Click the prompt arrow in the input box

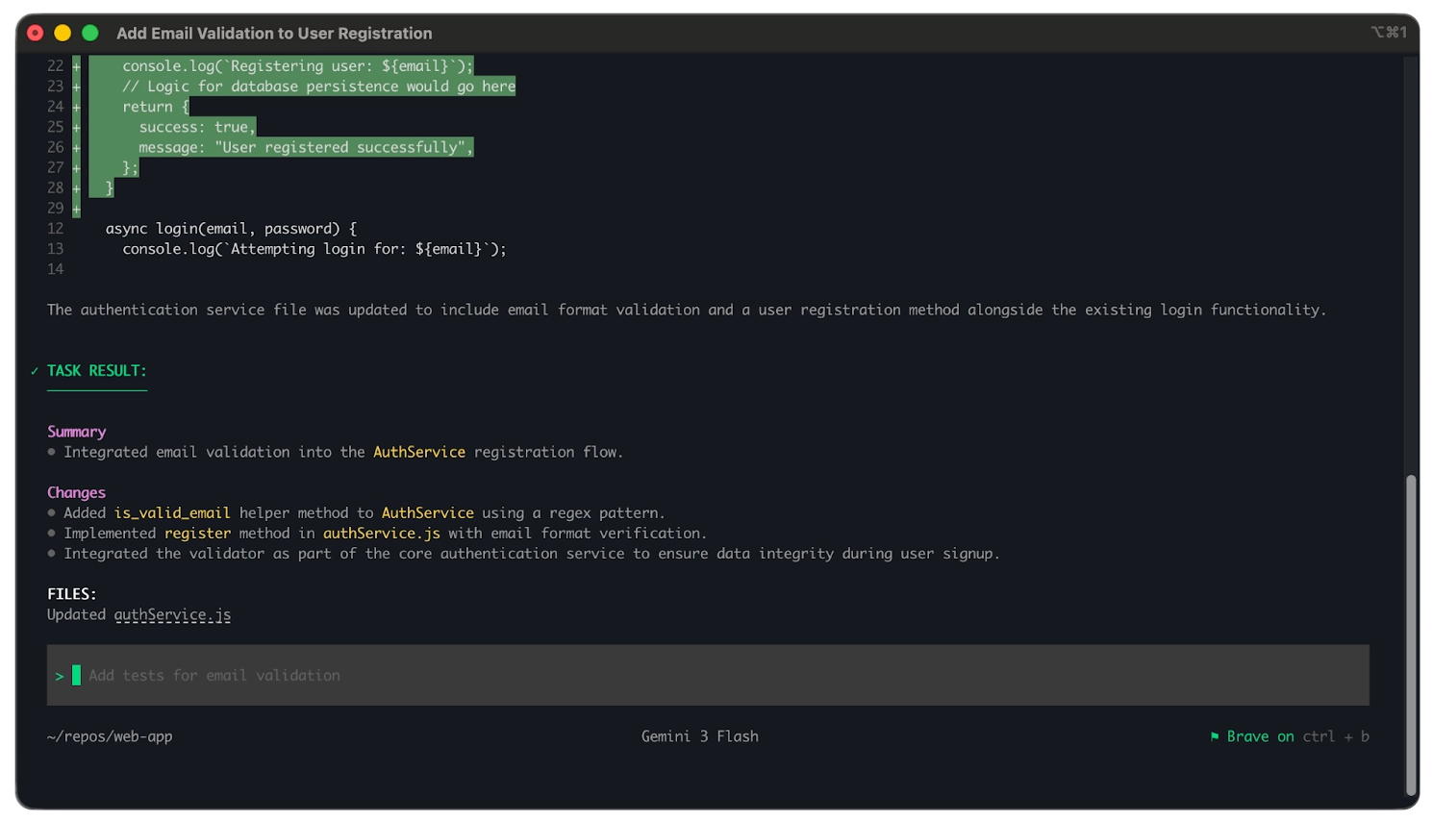[x=60, y=676]
